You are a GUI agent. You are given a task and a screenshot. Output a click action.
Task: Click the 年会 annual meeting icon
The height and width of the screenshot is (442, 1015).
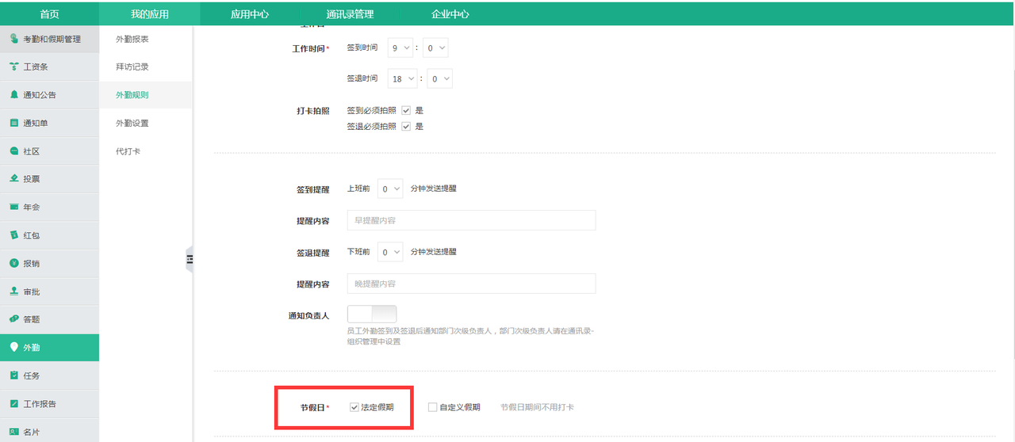tap(14, 208)
